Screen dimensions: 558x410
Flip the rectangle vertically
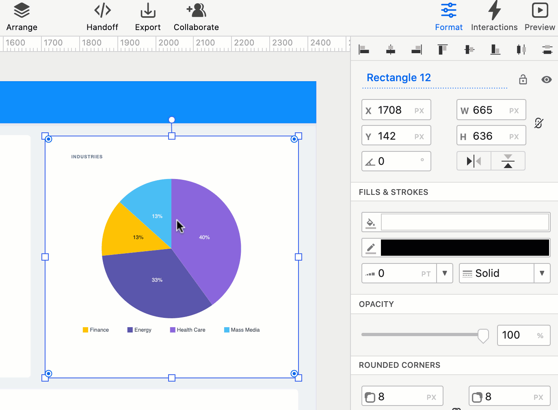(x=508, y=161)
